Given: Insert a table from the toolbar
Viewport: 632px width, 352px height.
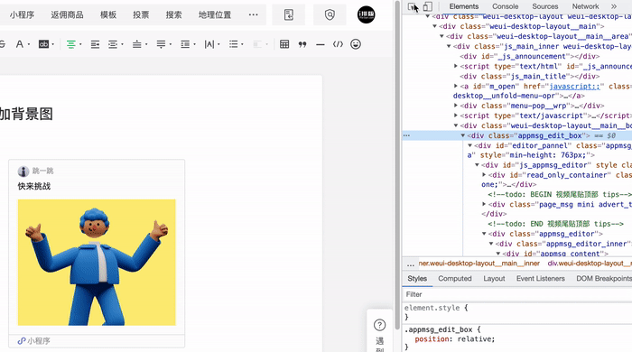Looking at the screenshot, I should click(284, 44).
